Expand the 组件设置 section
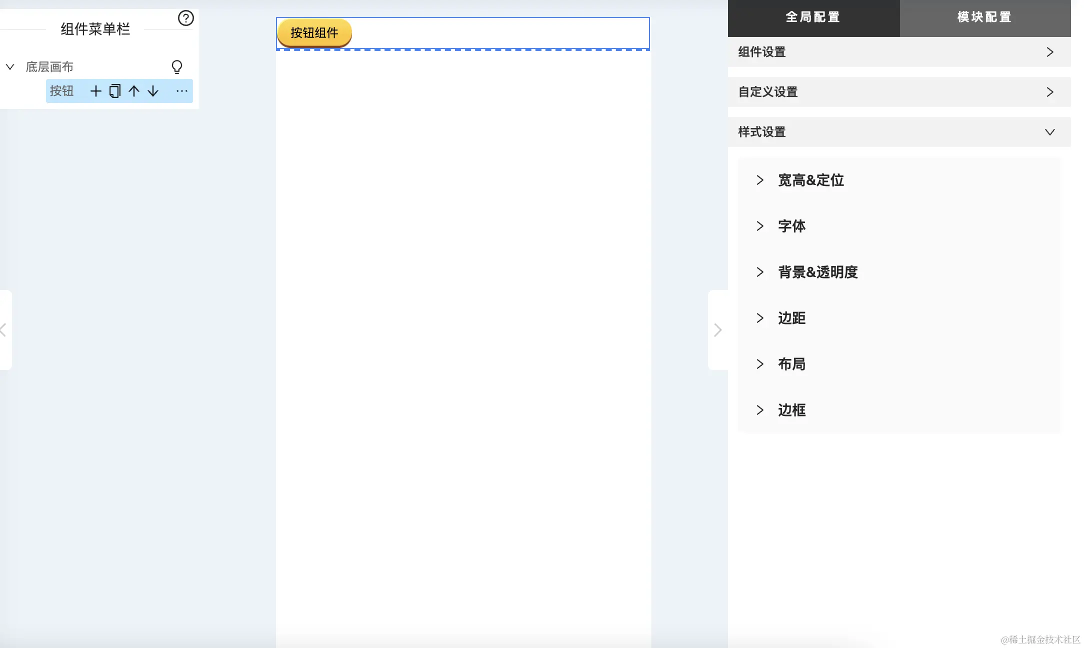 point(899,52)
